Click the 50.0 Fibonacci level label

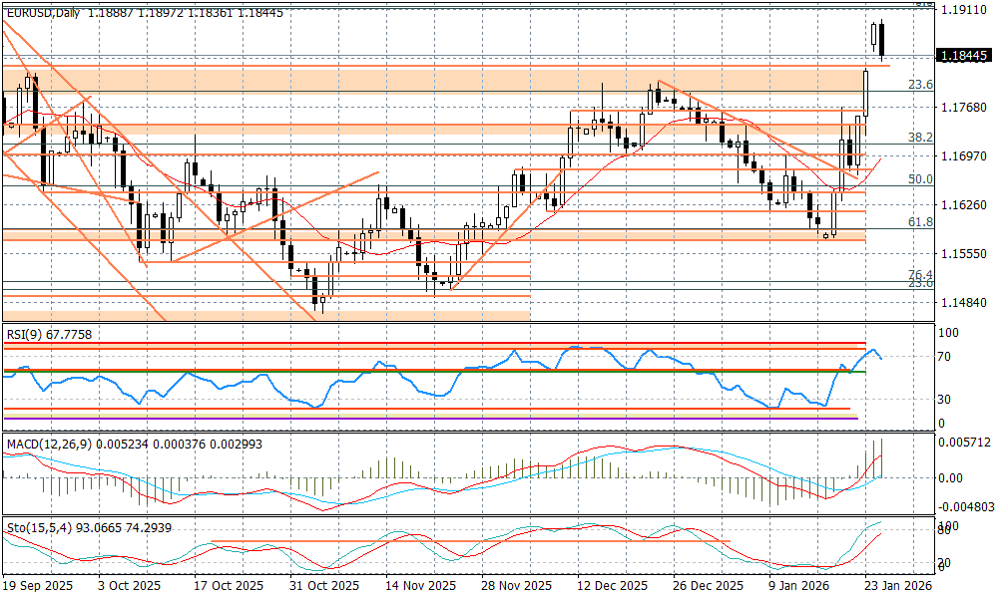(920, 179)
